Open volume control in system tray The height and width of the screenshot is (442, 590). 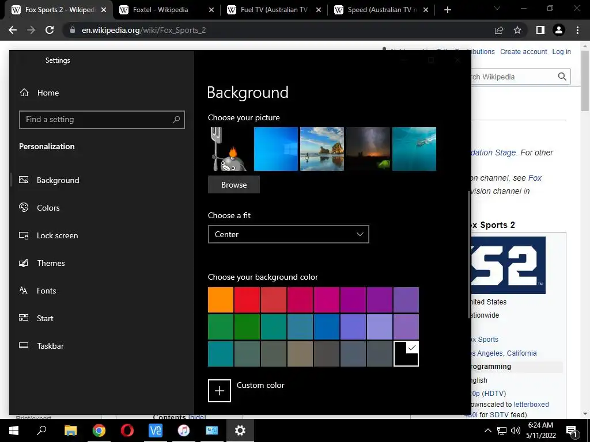point(516,430)
